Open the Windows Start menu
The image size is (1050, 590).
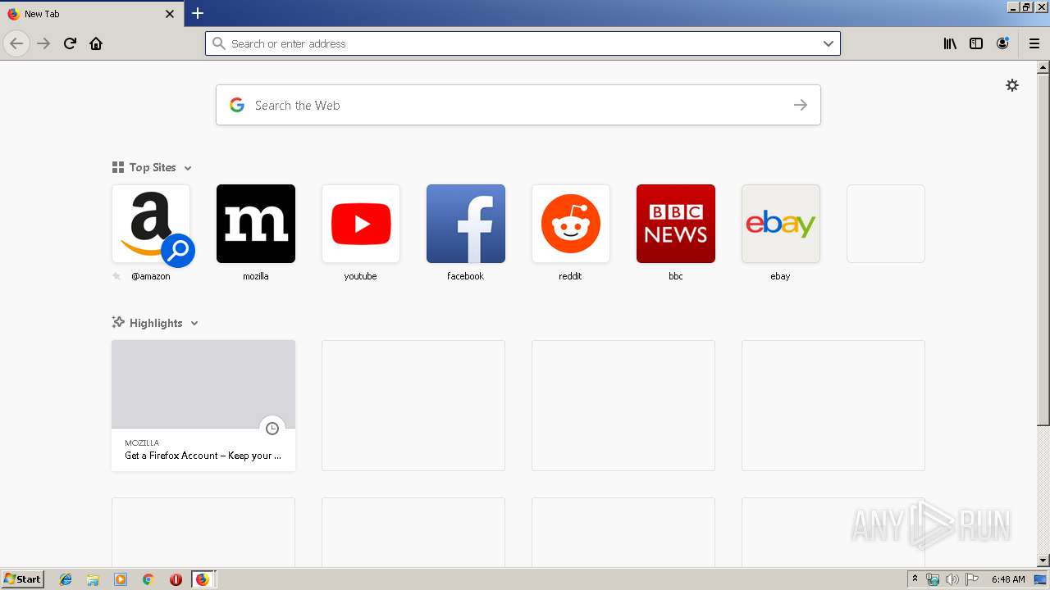[22, 579]
